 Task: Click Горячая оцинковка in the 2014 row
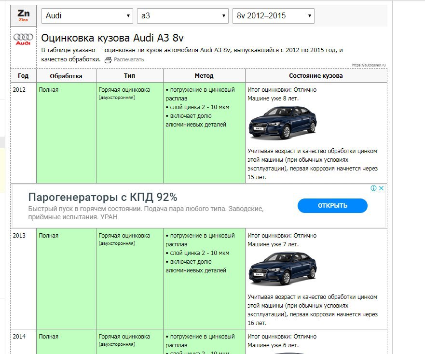tap(124, 337)
